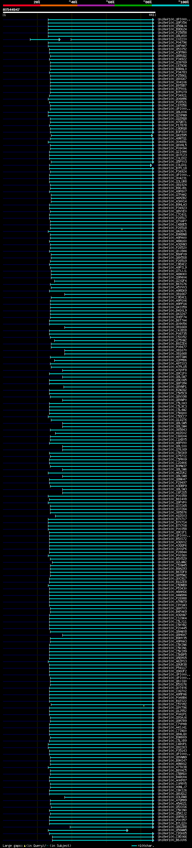Viewport: 192px width, 848px height.
Task: Select hit UniRef100_C6TN36
Action: point(172,66)
